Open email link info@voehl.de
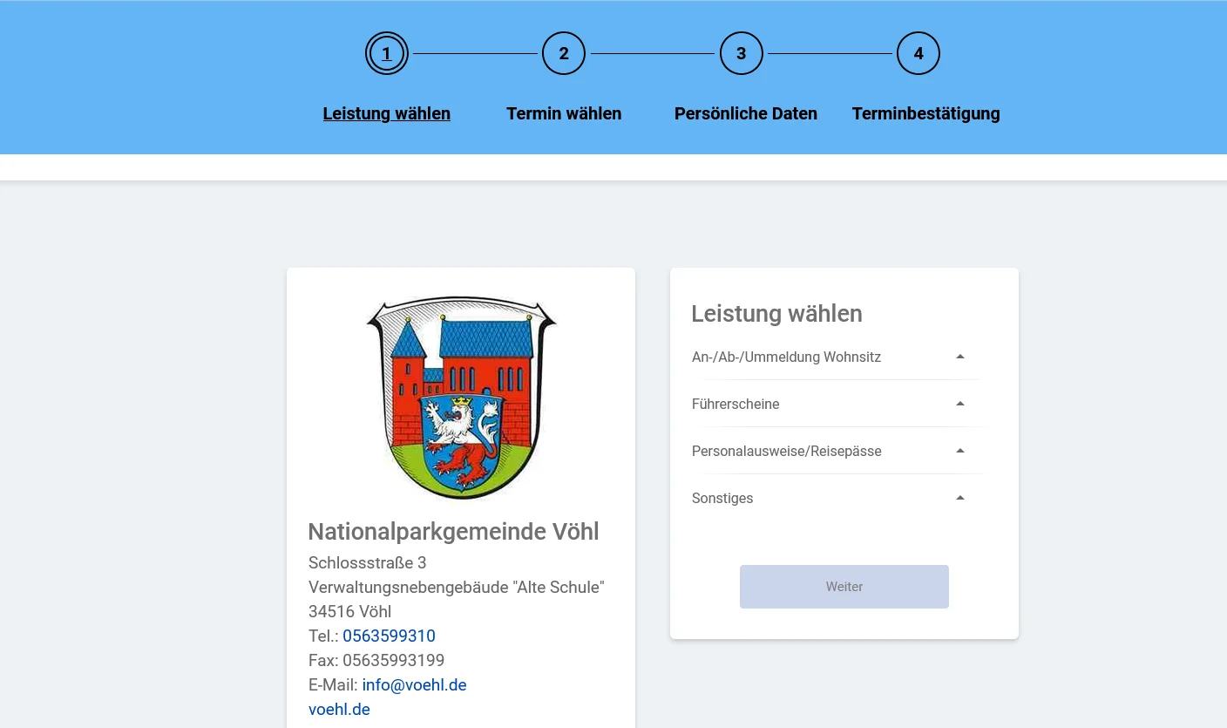Screen dimensions: 1227x728 point(414,684)
